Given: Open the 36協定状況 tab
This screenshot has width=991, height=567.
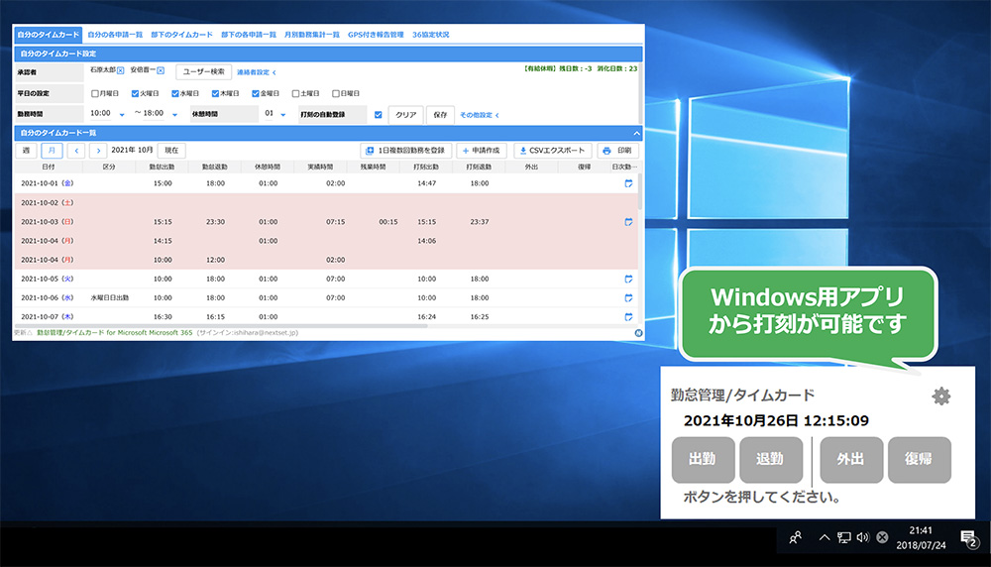Looking at the screenshot, I should point(430,35).
